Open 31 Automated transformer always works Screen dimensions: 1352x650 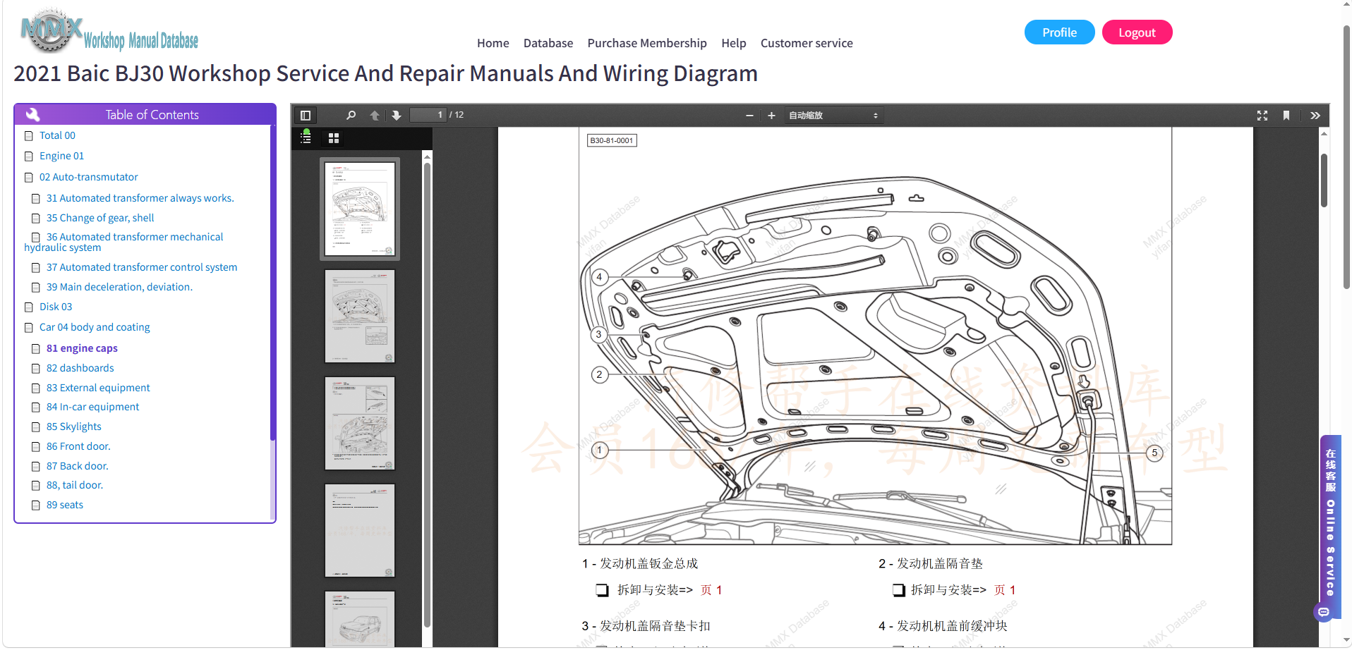click(140, 198)
